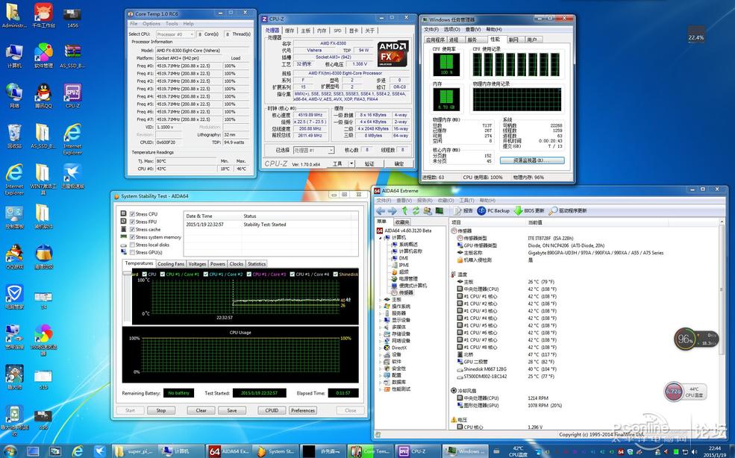The height and width of the screenshot is (458, 735).
Task: Switch to favorites tab in AIDA64 sidebar
Action: [x=402, y=222]
